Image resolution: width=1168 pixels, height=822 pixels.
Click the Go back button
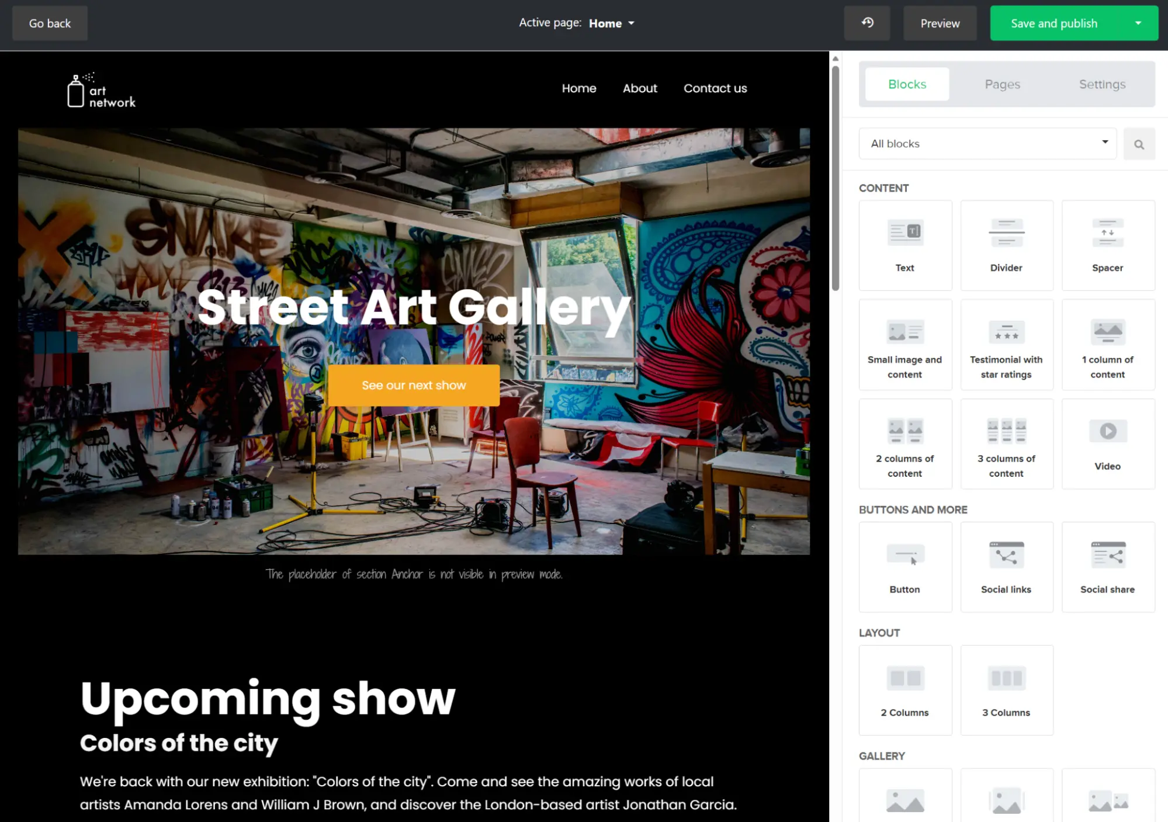[x=50, y=23]
